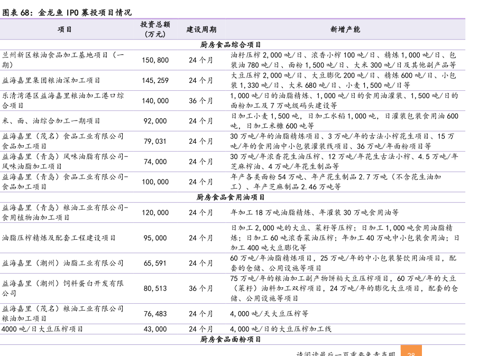Select project '米、面、油综合加工一期项目'
This screenshot has height=356, width=478.
(x=51, y=121)
